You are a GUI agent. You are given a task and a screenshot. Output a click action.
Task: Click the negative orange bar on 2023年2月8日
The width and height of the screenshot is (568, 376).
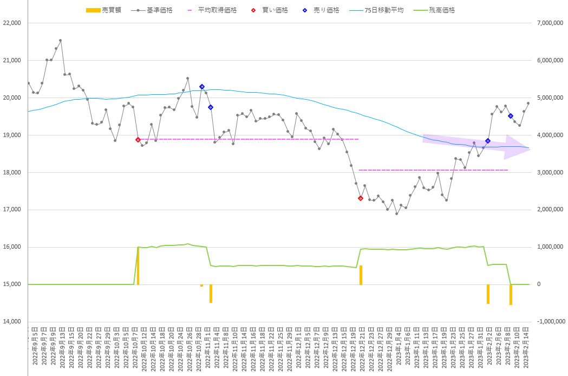[x=511, y=295]
